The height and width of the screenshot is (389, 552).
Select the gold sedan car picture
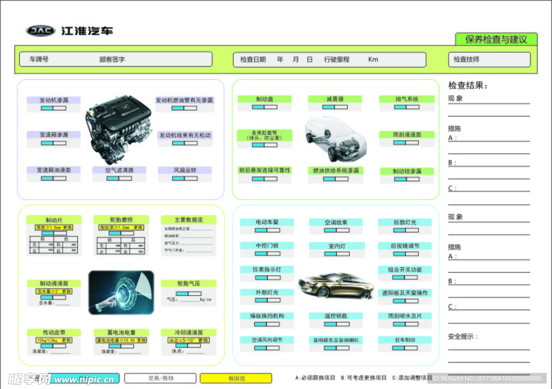pos(336,285)
